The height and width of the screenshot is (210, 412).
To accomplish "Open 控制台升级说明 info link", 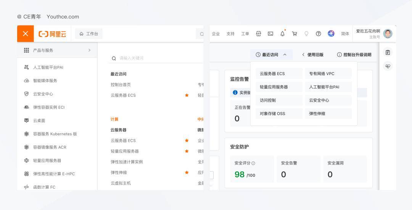I will (354, 55).
